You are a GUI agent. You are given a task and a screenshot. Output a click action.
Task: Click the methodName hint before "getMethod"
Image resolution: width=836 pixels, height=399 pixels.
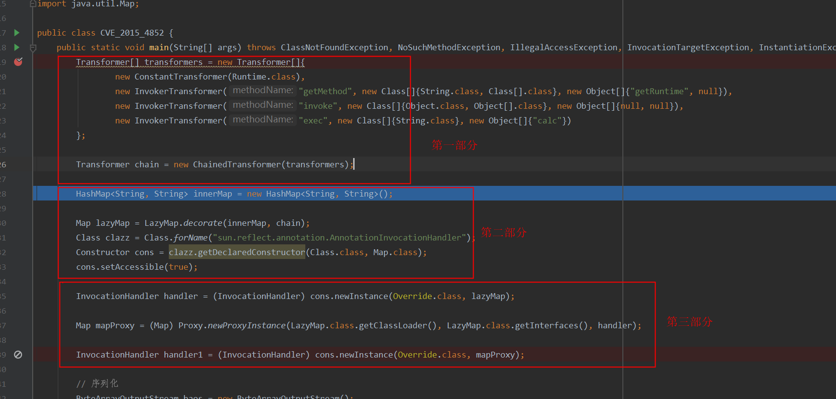263,90
